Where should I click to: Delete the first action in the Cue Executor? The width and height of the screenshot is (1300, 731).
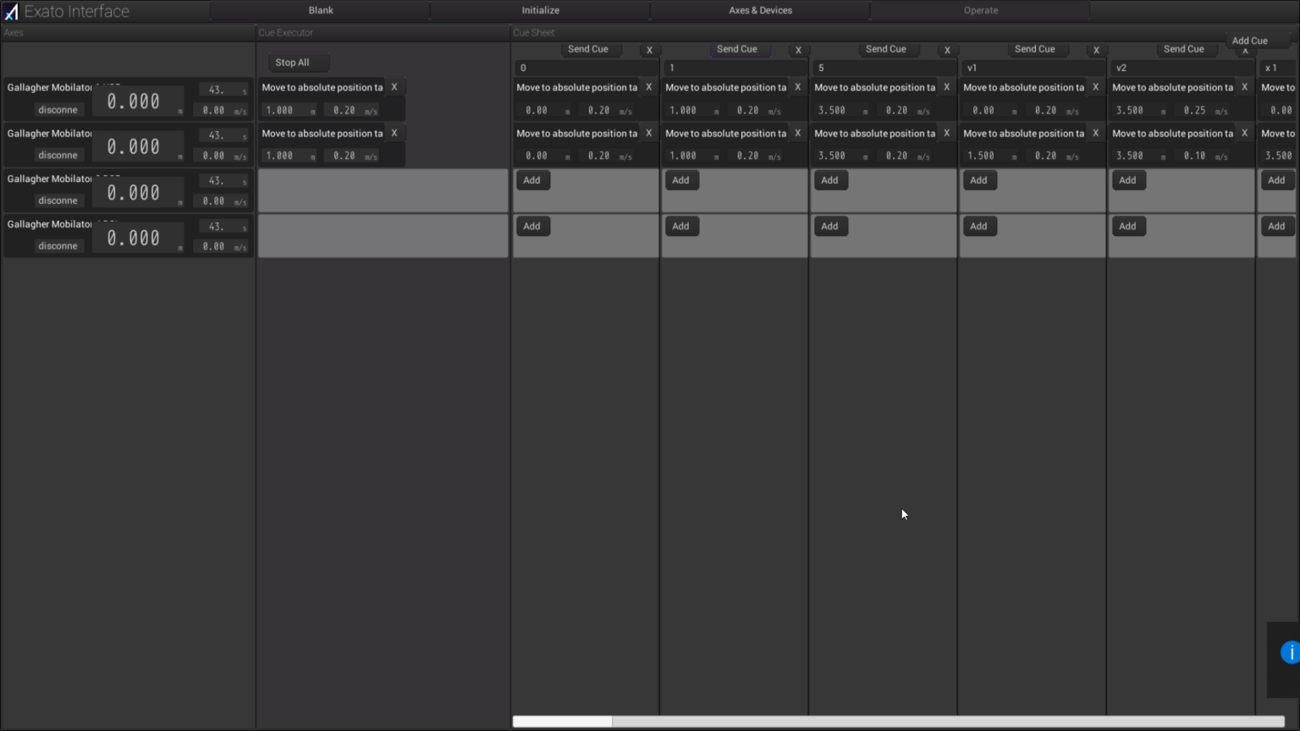coord(394,86)
